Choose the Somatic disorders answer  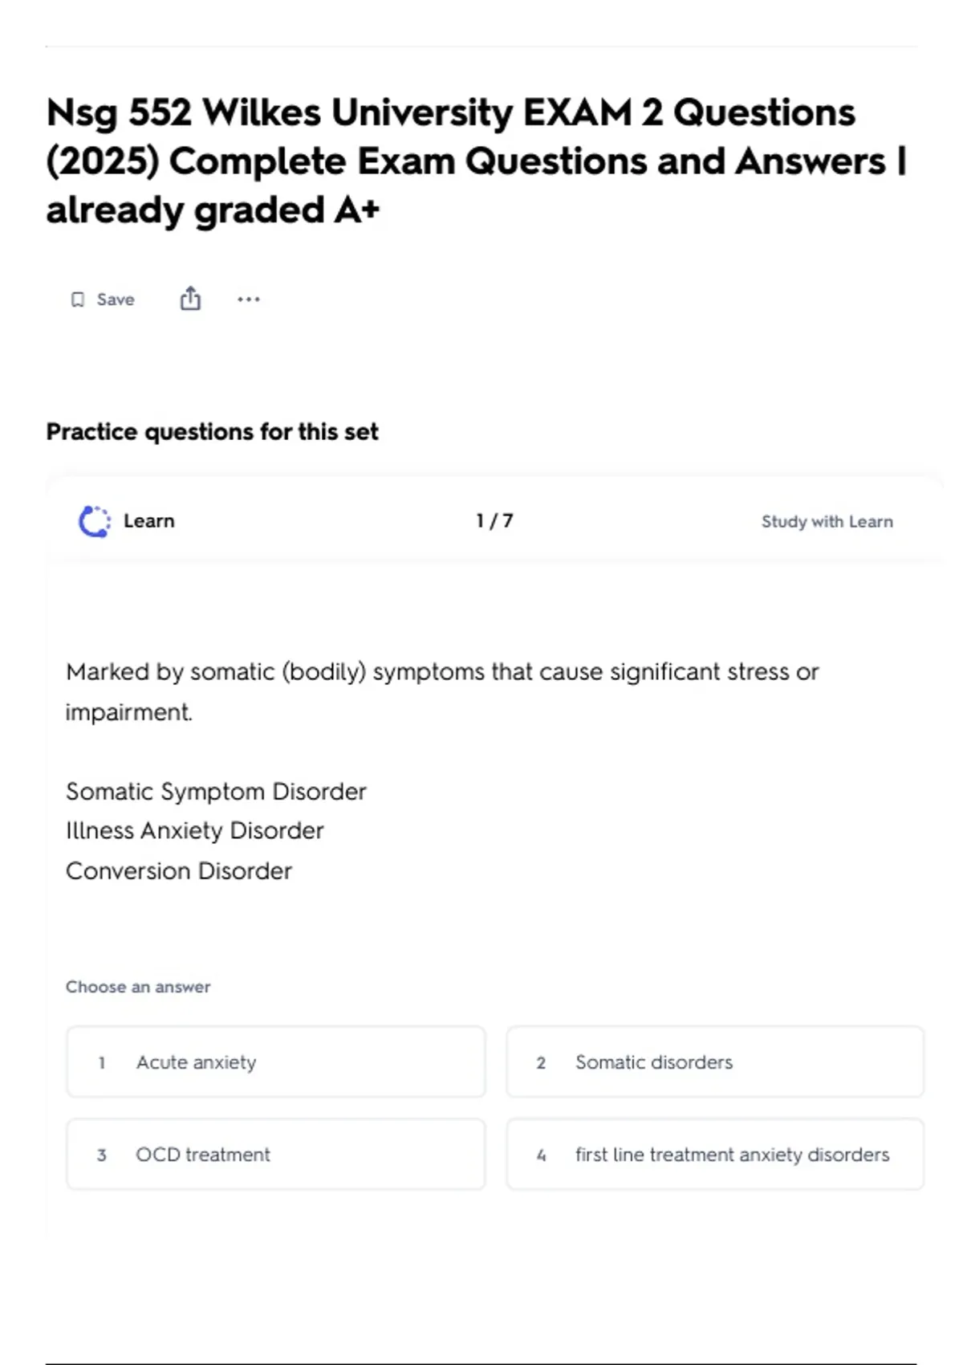(714, 1061)
